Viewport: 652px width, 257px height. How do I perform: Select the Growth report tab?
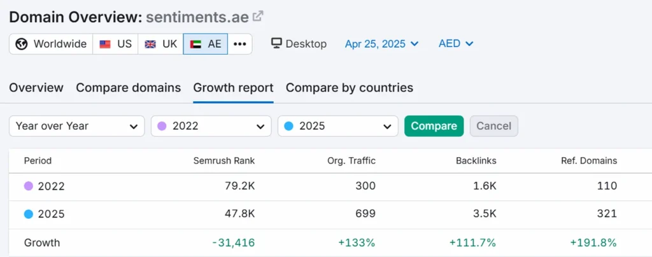[x=233, y=88]
